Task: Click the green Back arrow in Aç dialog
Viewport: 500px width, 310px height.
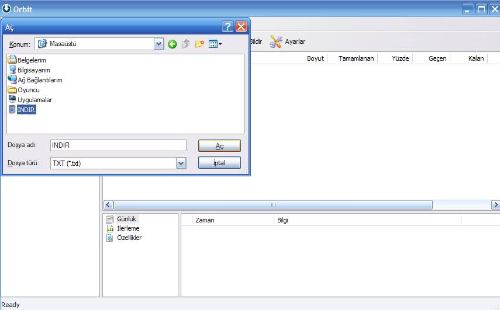Action: point(172,44)
